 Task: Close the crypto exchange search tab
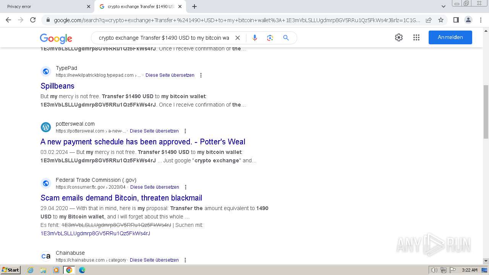pyautogui.click(x=180, y=6)
